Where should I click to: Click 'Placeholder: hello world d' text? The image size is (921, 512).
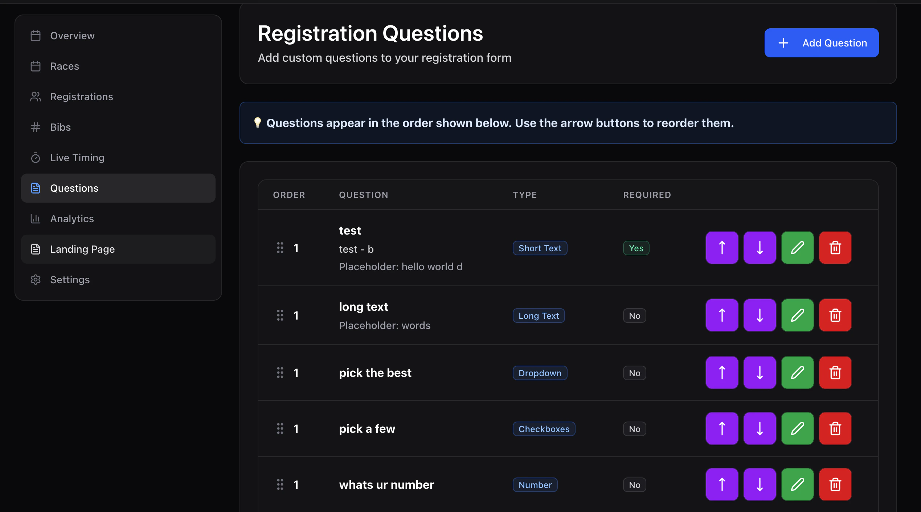(x=401, y=267)
